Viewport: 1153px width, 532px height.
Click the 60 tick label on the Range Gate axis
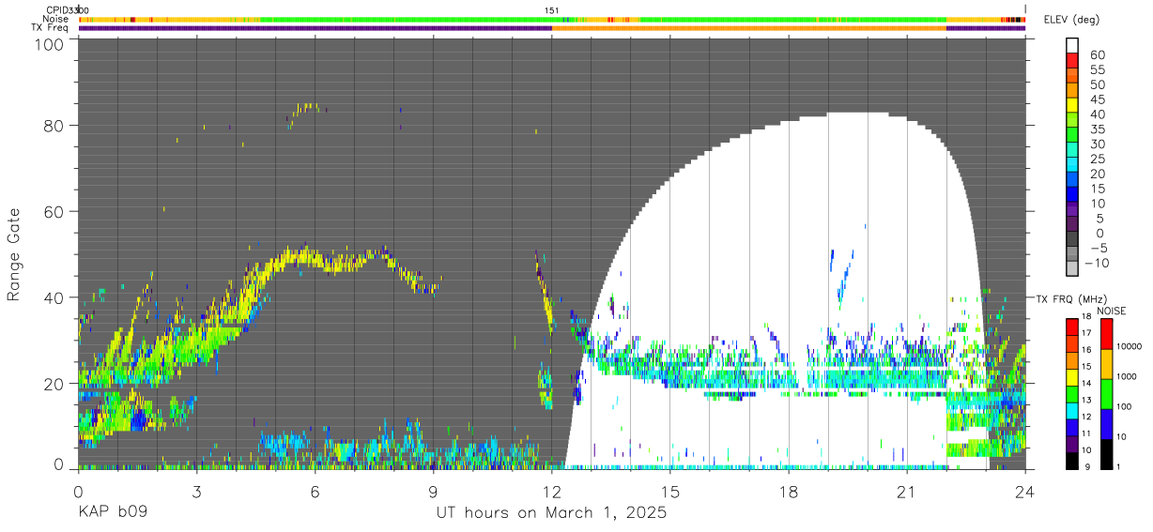(x=54, y=211)
